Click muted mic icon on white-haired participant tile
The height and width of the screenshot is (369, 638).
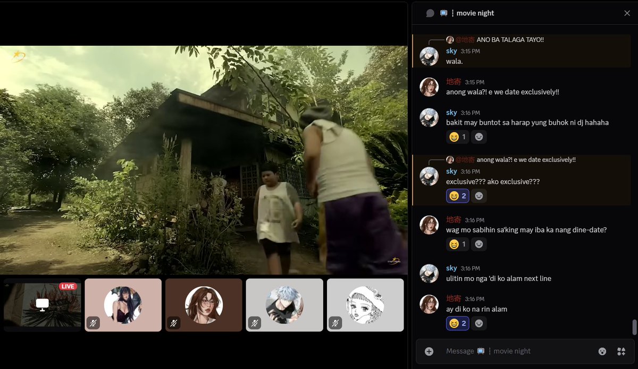[255, 322]
